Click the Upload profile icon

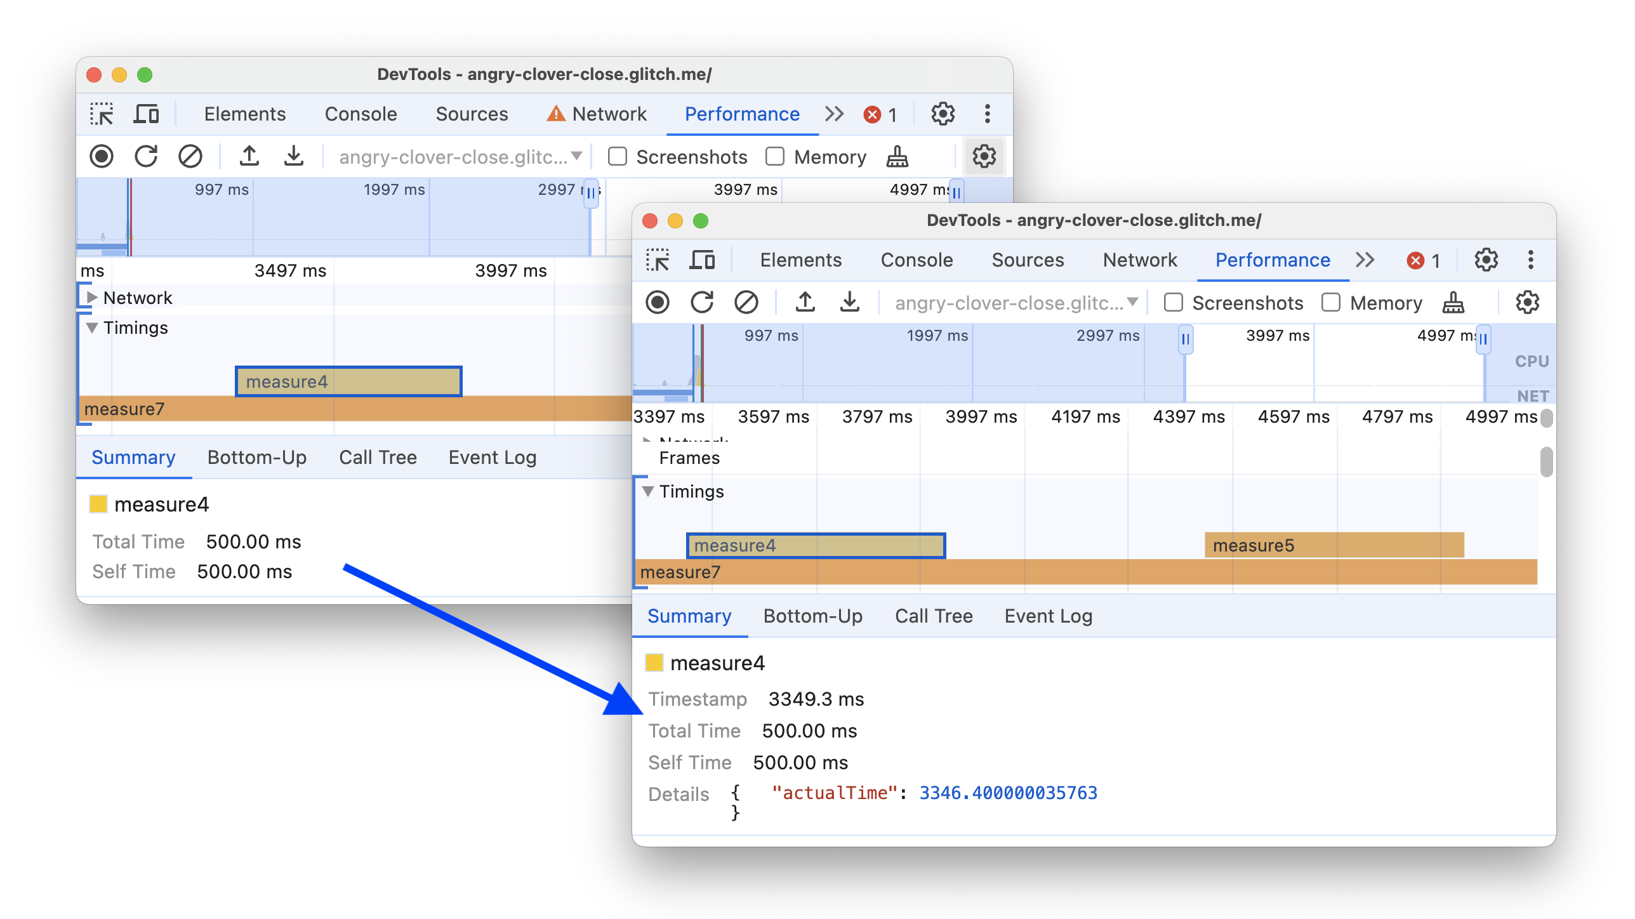(806, 303)
